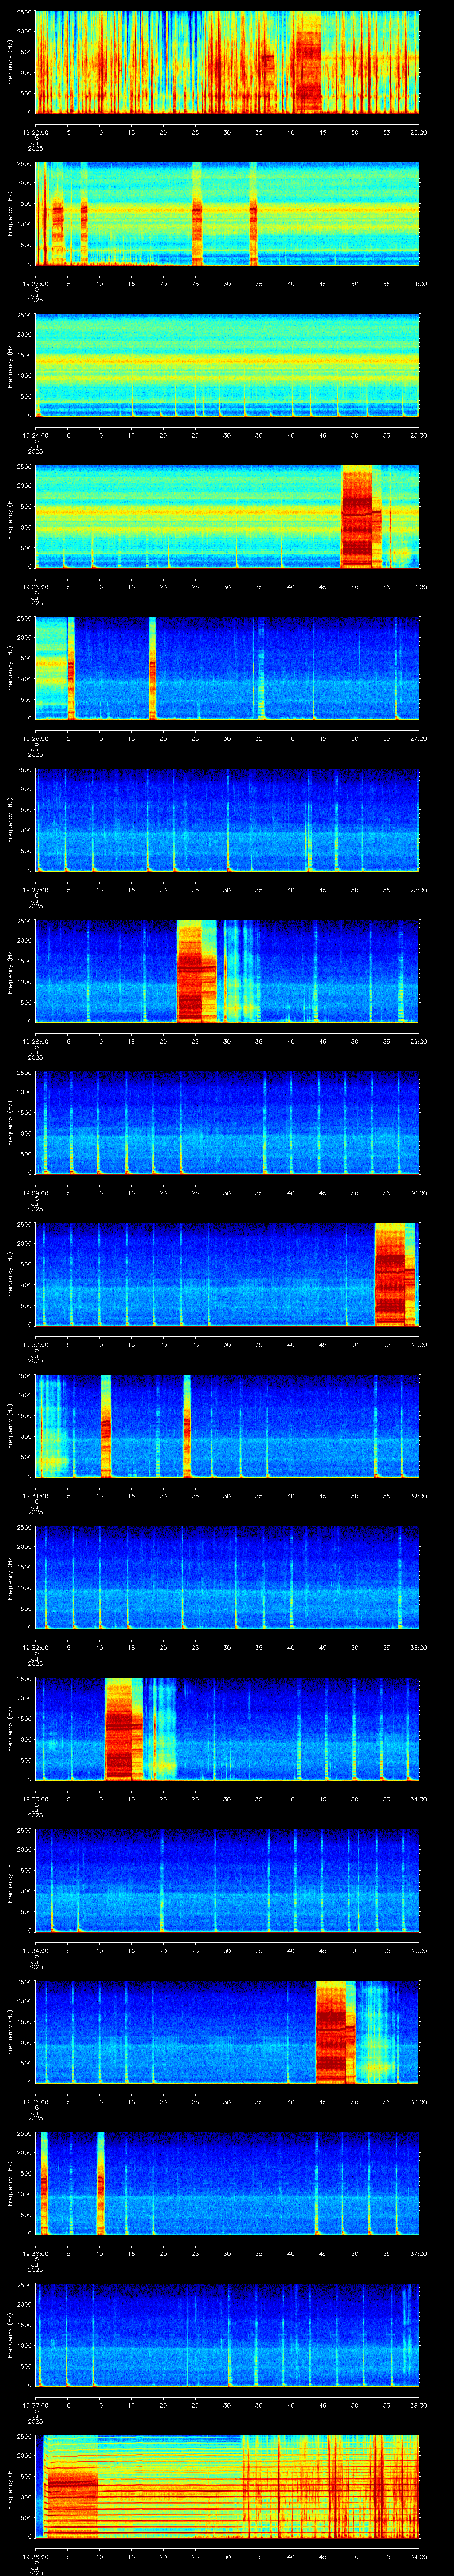The image size is (454, 2576).
Task: Click the red burst at 46s in the 19:35 spectrogram
Action: click(330, 2033)
